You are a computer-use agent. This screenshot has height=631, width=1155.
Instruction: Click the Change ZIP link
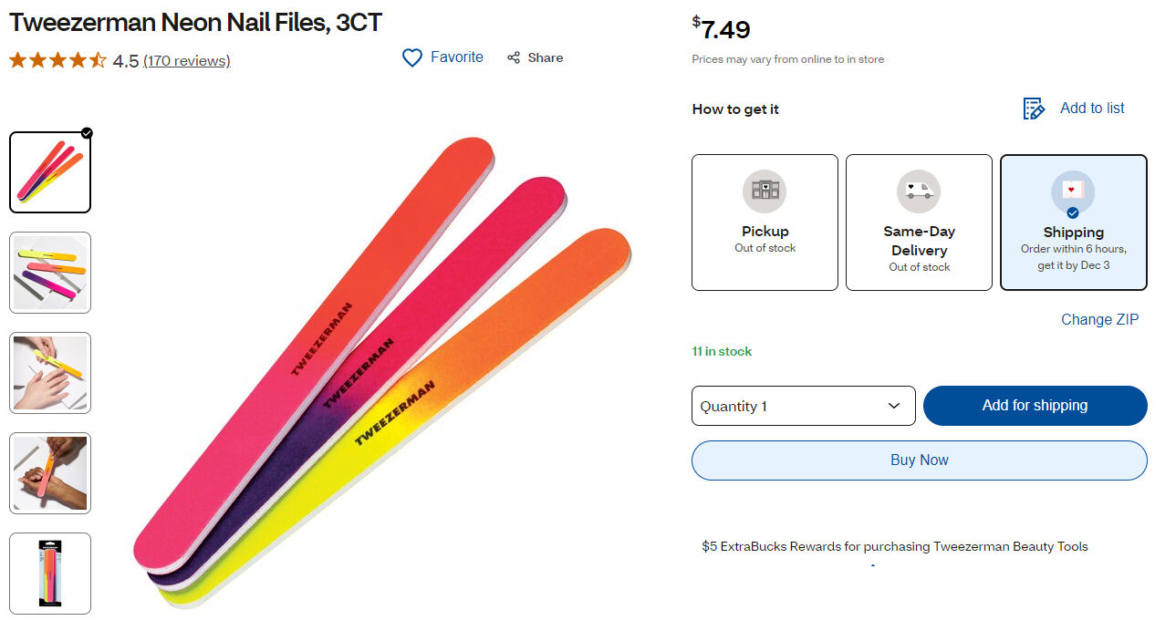coord(1099,319)
